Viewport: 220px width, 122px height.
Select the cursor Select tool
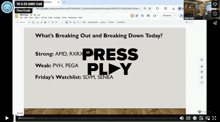pyautogui.click(x=67, y=22)
